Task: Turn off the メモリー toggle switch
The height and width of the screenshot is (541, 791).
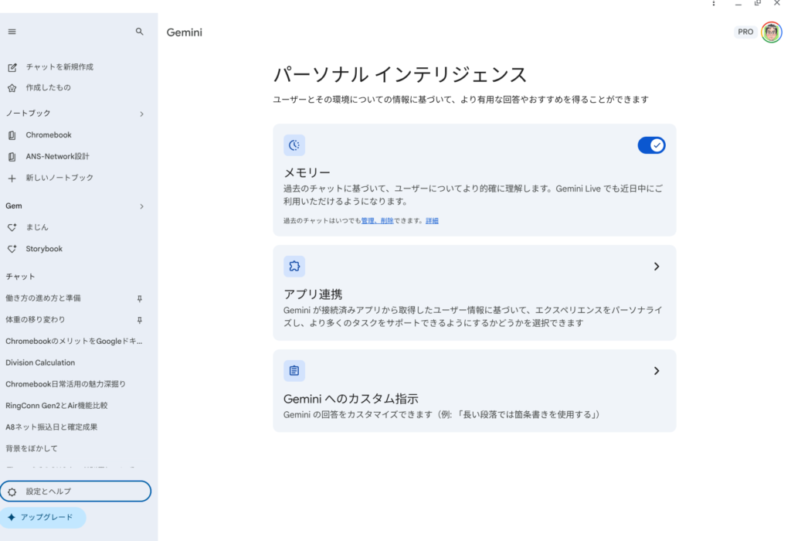Action: point(651,145)
